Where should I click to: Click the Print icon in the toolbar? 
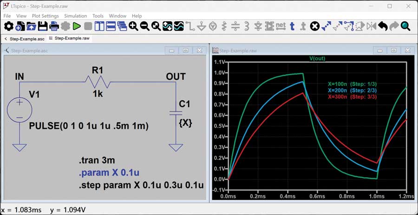click(54, 26)
